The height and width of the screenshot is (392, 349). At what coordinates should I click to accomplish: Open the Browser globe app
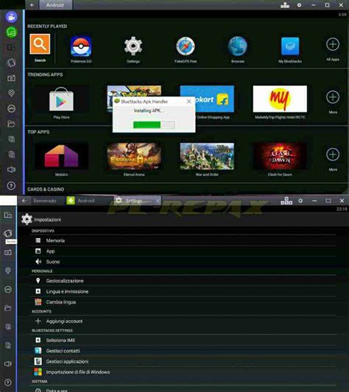click(238, 46)
